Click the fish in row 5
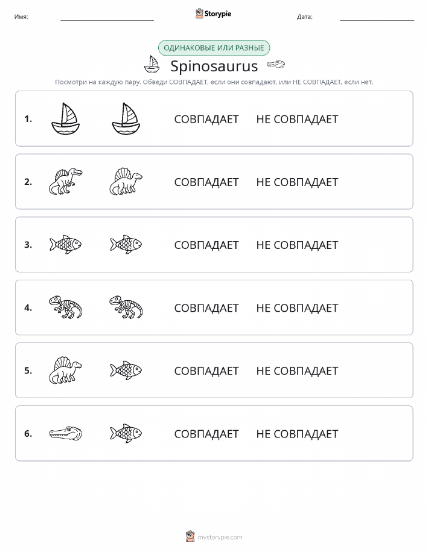Screen dimensions: 428x554 click(126, 370)
